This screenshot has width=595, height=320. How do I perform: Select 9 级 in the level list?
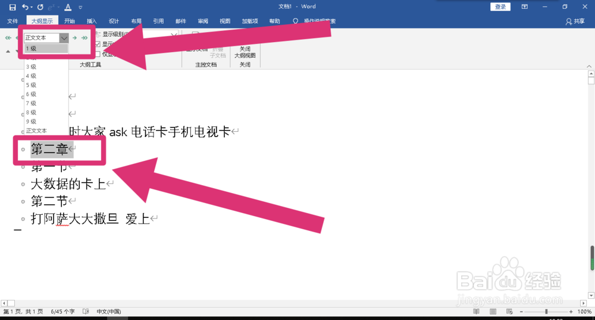pyautogui.click(x=46, y=121)
